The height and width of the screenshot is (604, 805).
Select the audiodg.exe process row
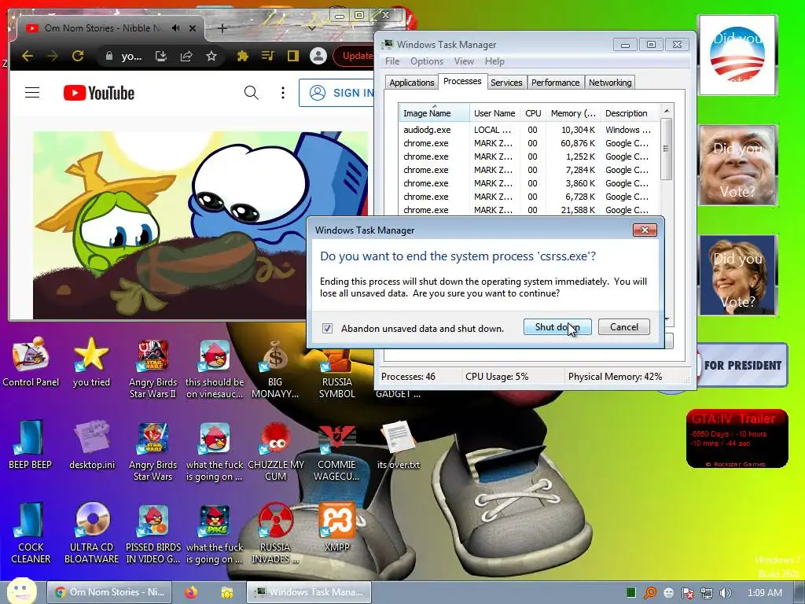tap(529, 130)
